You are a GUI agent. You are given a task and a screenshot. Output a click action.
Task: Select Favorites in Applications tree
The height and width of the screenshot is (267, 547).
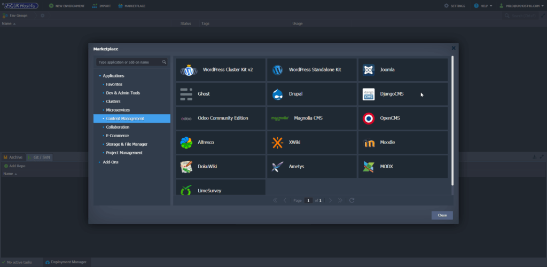(x=114, y=84)
